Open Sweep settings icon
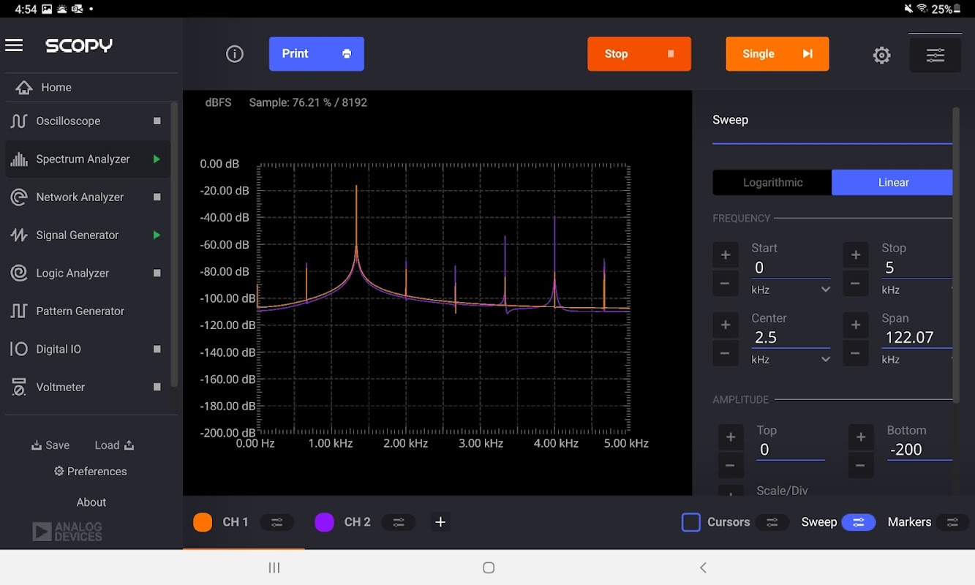The image size is (975, 585). coord(858,522)
